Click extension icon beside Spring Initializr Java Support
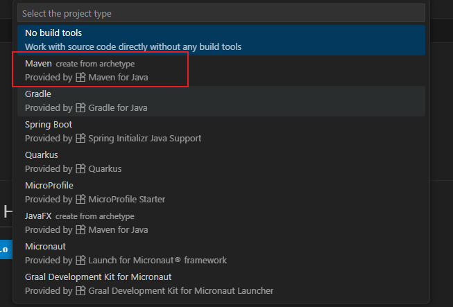The image size is (453, 307). point(80,138)
